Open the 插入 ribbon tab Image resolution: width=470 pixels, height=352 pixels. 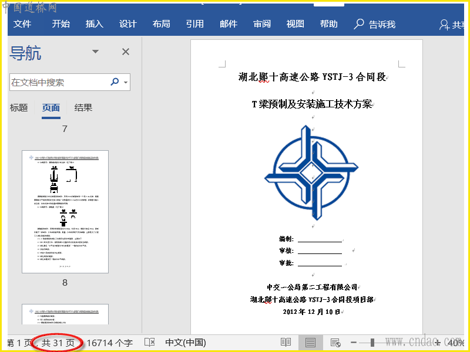pos(95,24)
